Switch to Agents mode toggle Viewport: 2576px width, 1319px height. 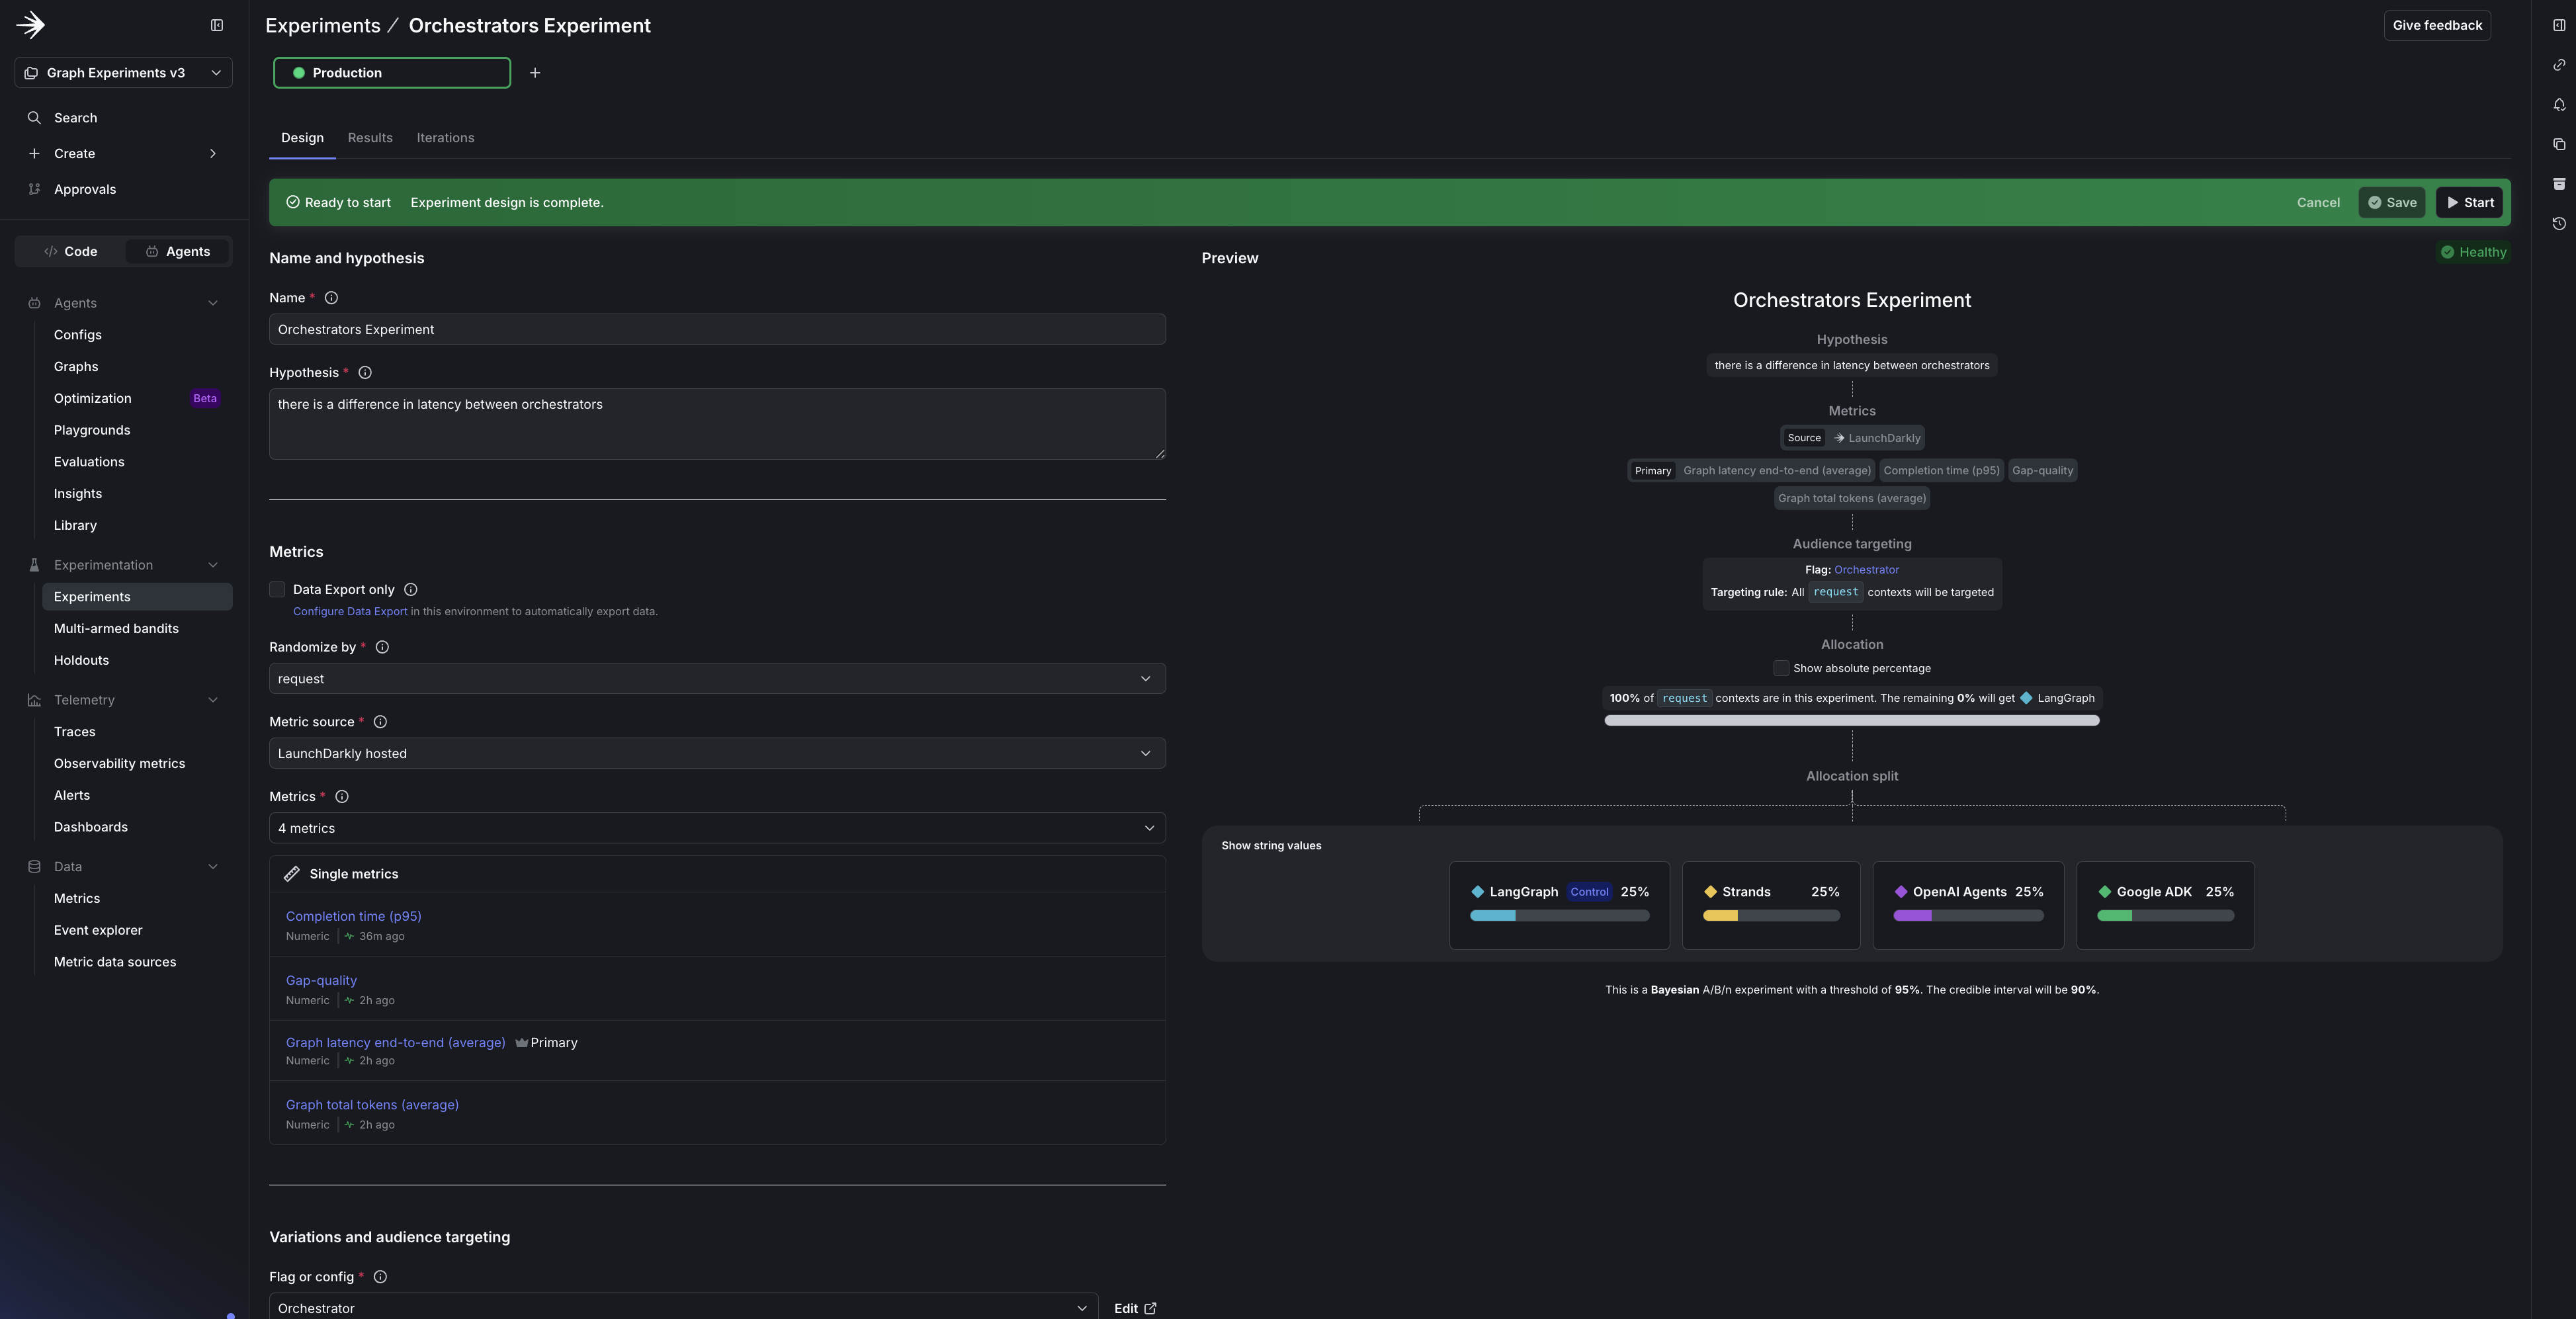(178, 252)
